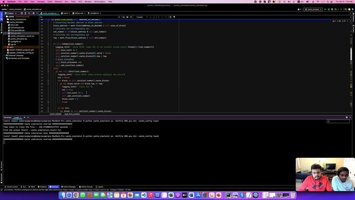Open terminal panel settings gear

coord(347,117)
